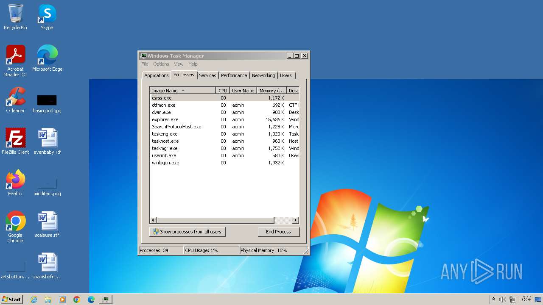543x305 pixels.
Task: Select the evenbaby.rtf desktop file
Action: tap(47, 141)
